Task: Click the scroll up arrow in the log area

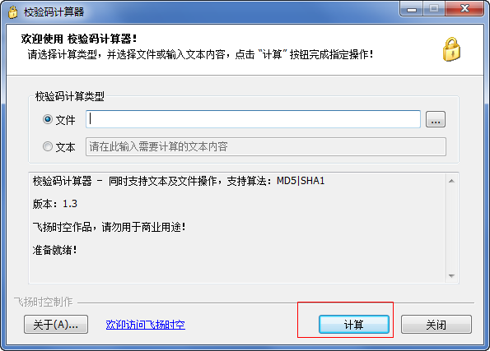Action: coord(451,181)
